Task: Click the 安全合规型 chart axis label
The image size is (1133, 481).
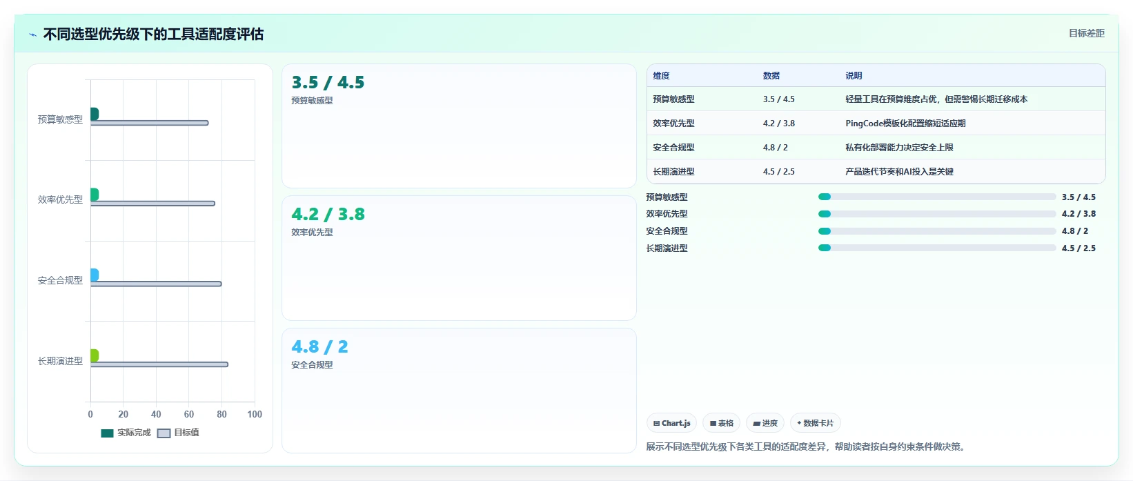Action: tap(60, 280)
